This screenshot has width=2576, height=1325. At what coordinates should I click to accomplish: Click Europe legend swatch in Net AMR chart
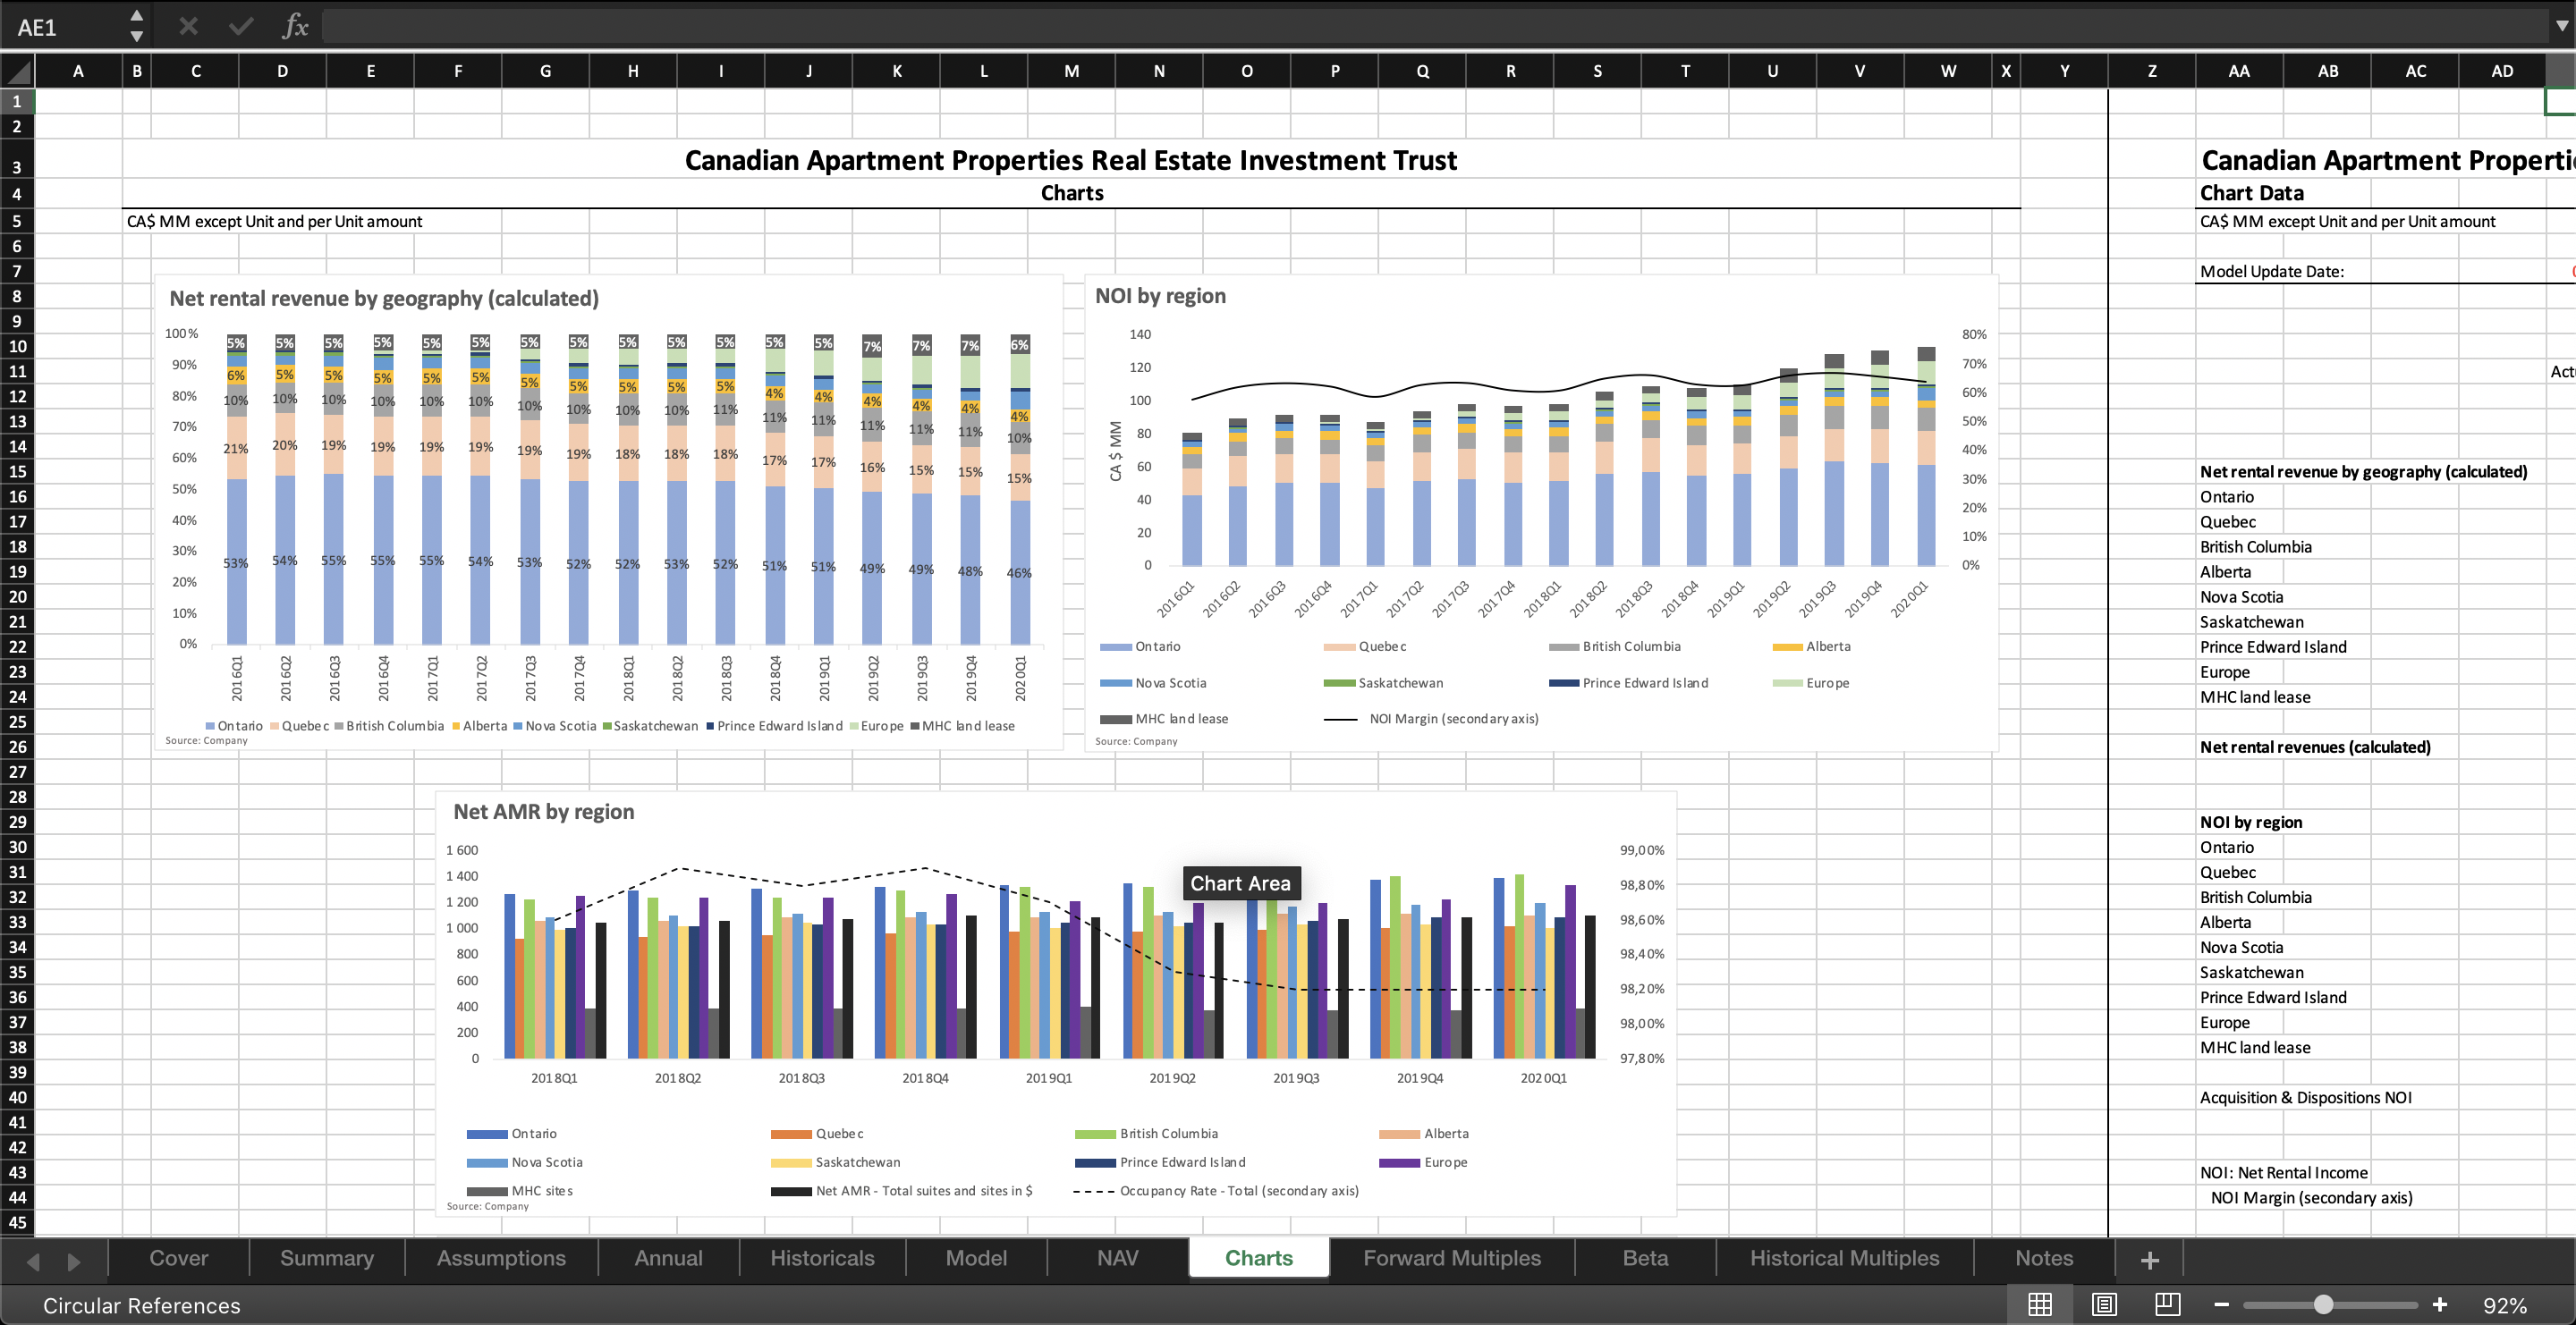(x=1399, y=1162)
